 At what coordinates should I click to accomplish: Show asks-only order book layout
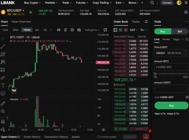tap(126, 30)
